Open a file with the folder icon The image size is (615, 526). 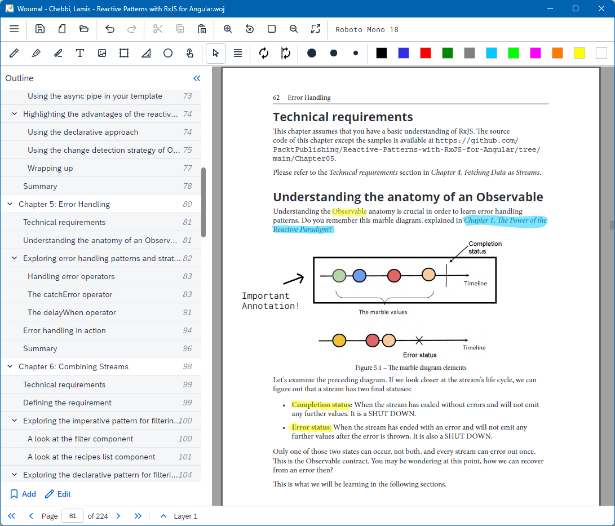point(84,29)
